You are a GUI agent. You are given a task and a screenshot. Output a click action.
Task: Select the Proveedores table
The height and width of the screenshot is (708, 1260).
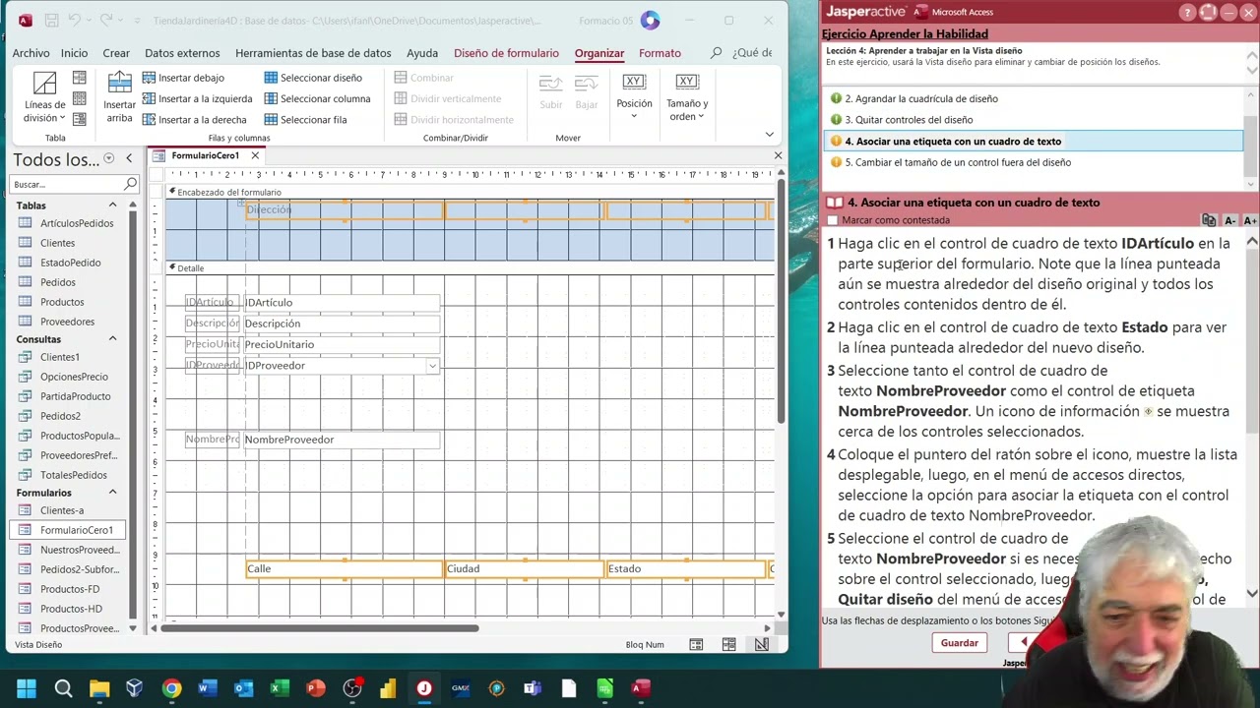tap(68, 322)
